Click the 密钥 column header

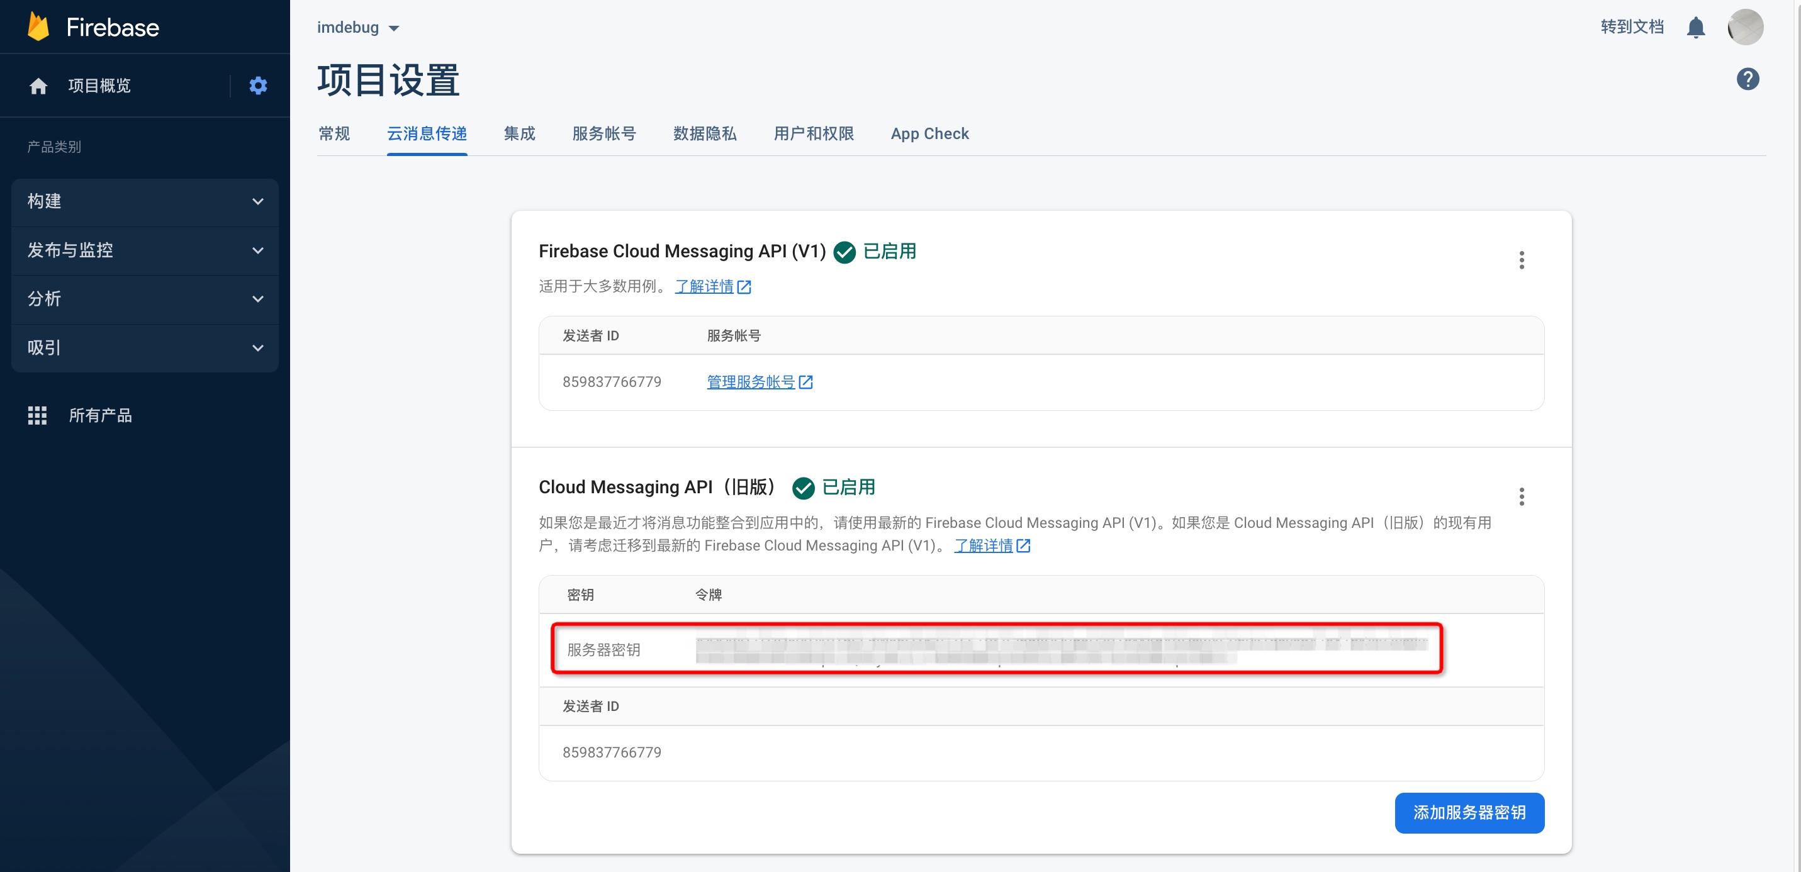580,595
